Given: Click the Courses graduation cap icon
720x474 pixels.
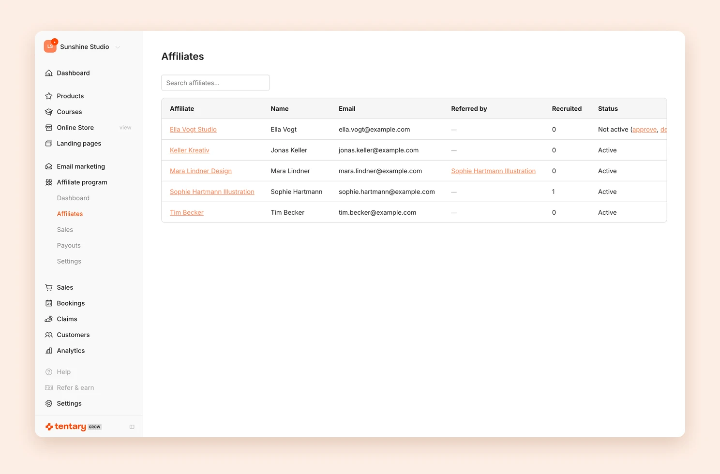Looking at the screenshot, I should click(x=49, y=112).
